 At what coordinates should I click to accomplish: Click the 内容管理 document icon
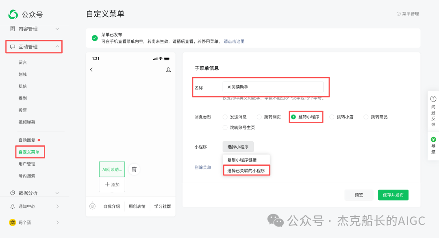12,29
